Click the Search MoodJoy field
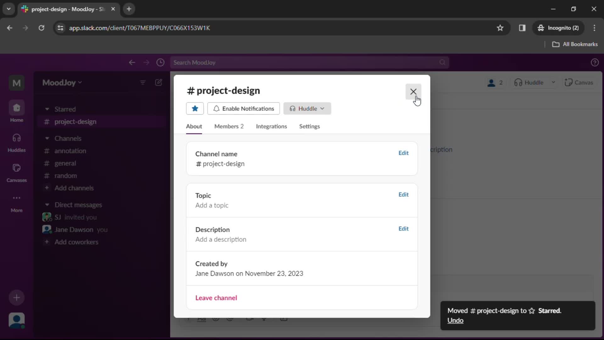This screenshot has width=604, height=340. [310, 62]
